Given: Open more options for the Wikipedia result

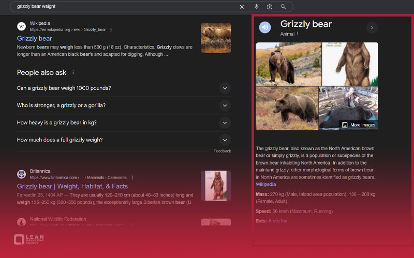Looking at the screenshot, I should [111, 30].
